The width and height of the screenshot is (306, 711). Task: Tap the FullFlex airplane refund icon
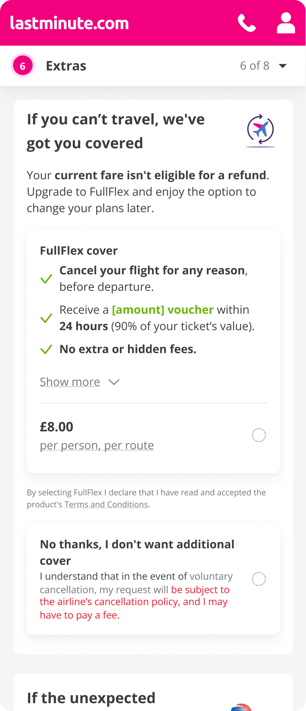260,130
